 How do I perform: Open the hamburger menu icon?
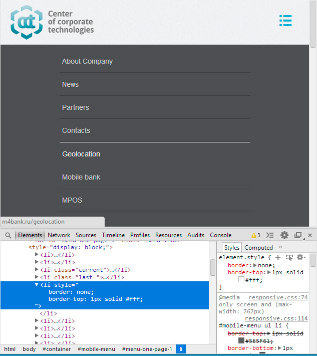click(285, 21)
